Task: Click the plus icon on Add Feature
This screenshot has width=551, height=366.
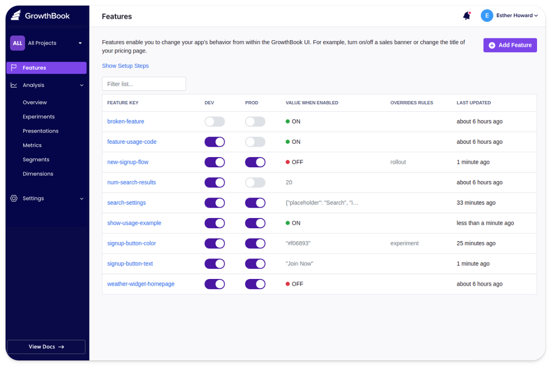Action: coord(492,45)
